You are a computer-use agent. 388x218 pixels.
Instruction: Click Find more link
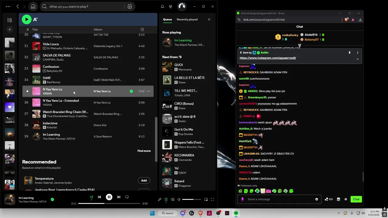144,151
